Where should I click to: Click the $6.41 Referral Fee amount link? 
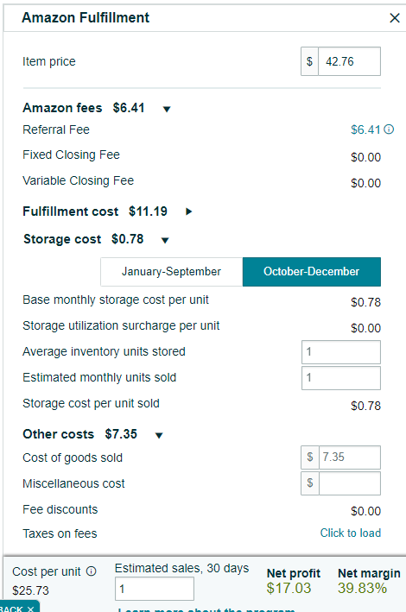click(x=365, y=129)
